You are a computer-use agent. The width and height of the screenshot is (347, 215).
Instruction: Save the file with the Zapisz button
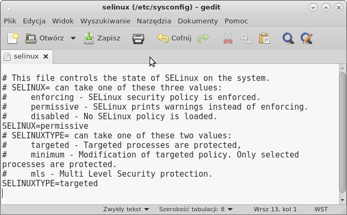tap(102, 38)
